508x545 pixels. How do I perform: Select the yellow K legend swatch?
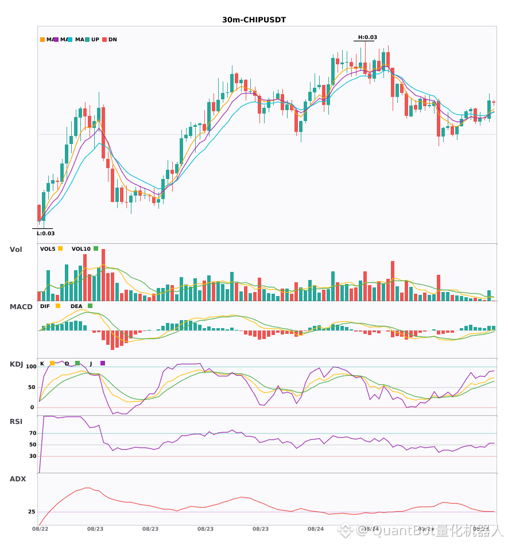pyautogui.click(x=52, y=363)
